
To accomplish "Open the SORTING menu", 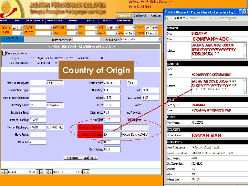I will [x=73, y=21].
